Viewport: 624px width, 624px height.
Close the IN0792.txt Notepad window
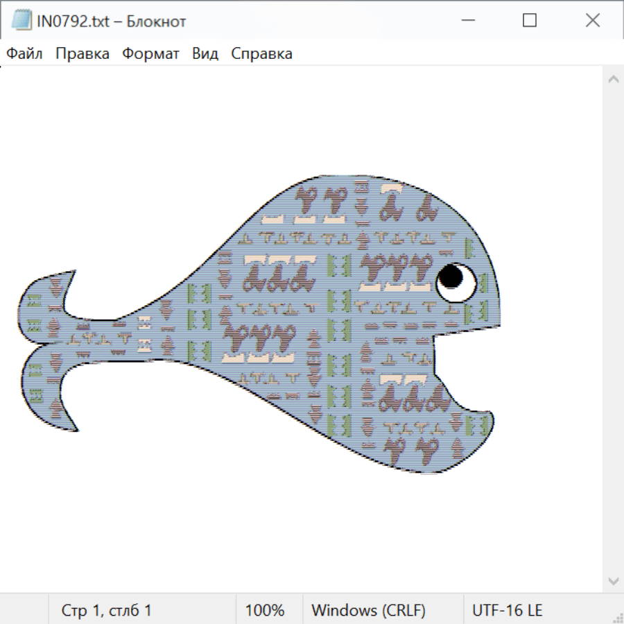point(592,21)
